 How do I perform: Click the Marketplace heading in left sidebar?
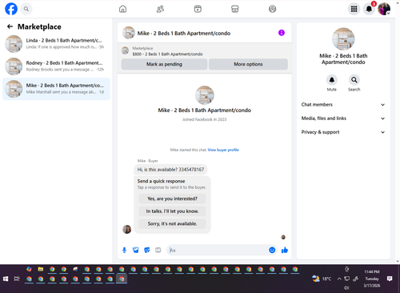[x=39, y=26]
